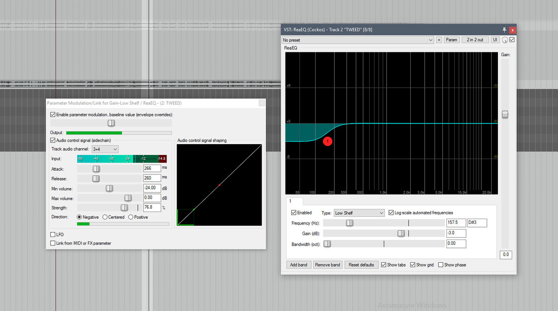Click green point on signal shaping curve
The height and width of the screenshot is (311, 558).
coord(194,210)
